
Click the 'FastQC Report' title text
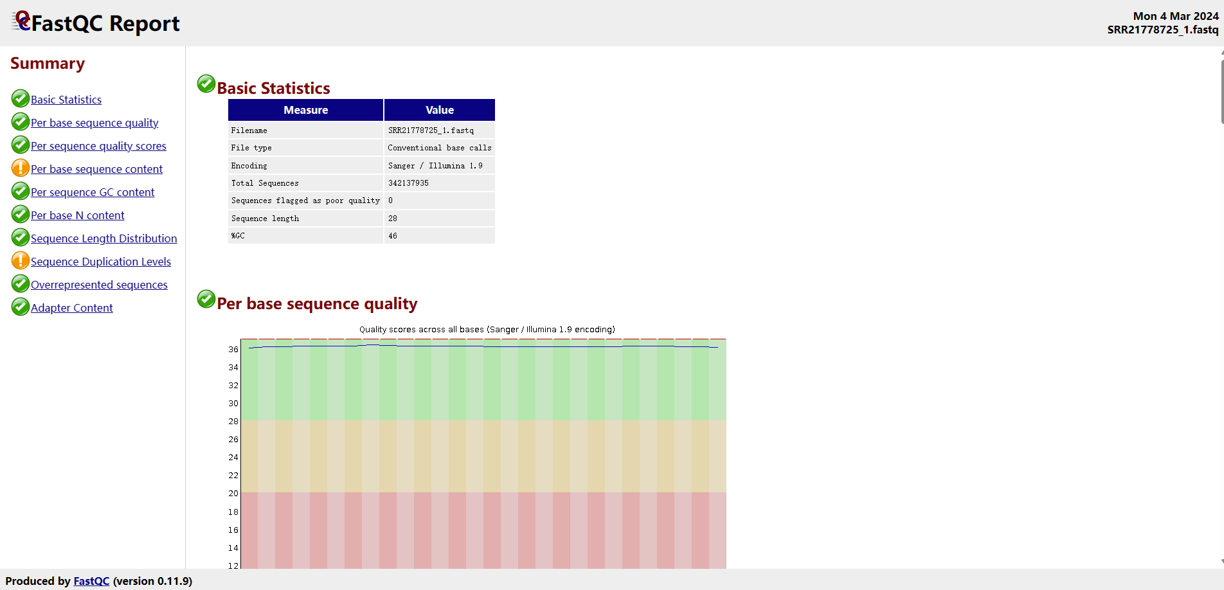pos(105,23)
